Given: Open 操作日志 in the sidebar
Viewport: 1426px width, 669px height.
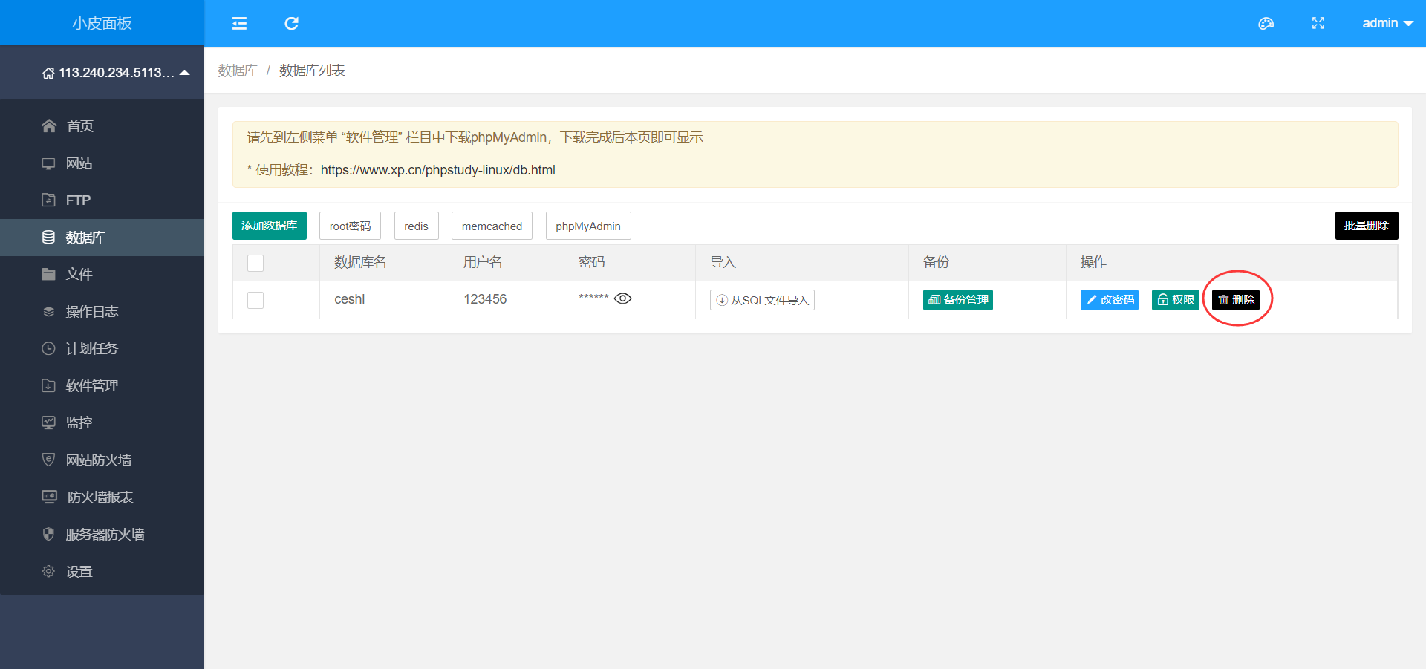Looking at the screenshot, I should 102,312.
